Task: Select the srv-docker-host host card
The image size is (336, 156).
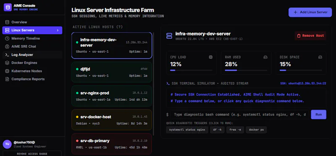Action: click(x=112, y=120)
